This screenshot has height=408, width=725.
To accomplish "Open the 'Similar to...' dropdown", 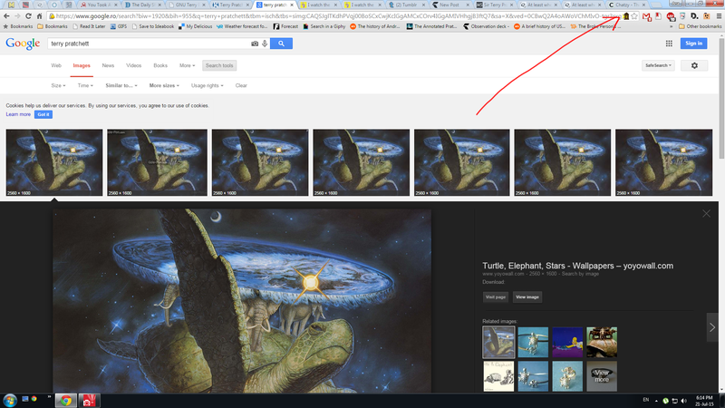I will tap(121, 85).
